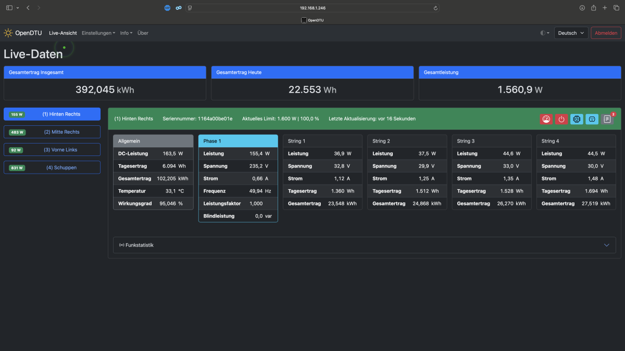Open the grid profile socket icon
This screenshot has width=625, height=351.
coord(592,119)
